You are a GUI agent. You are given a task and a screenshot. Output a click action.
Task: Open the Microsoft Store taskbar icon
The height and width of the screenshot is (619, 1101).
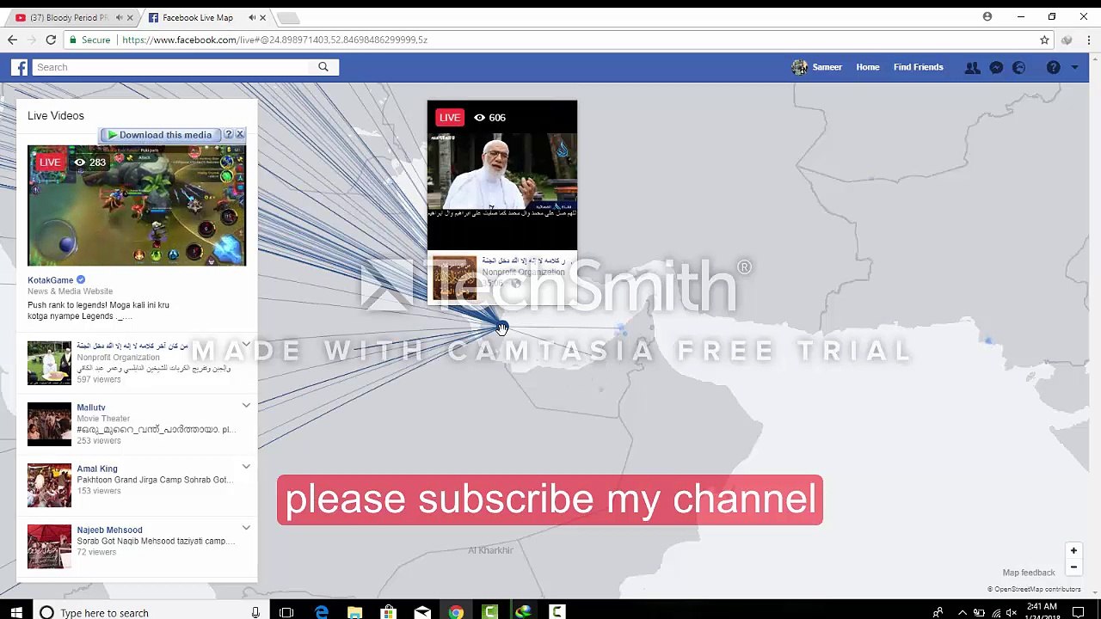point(388,612)
